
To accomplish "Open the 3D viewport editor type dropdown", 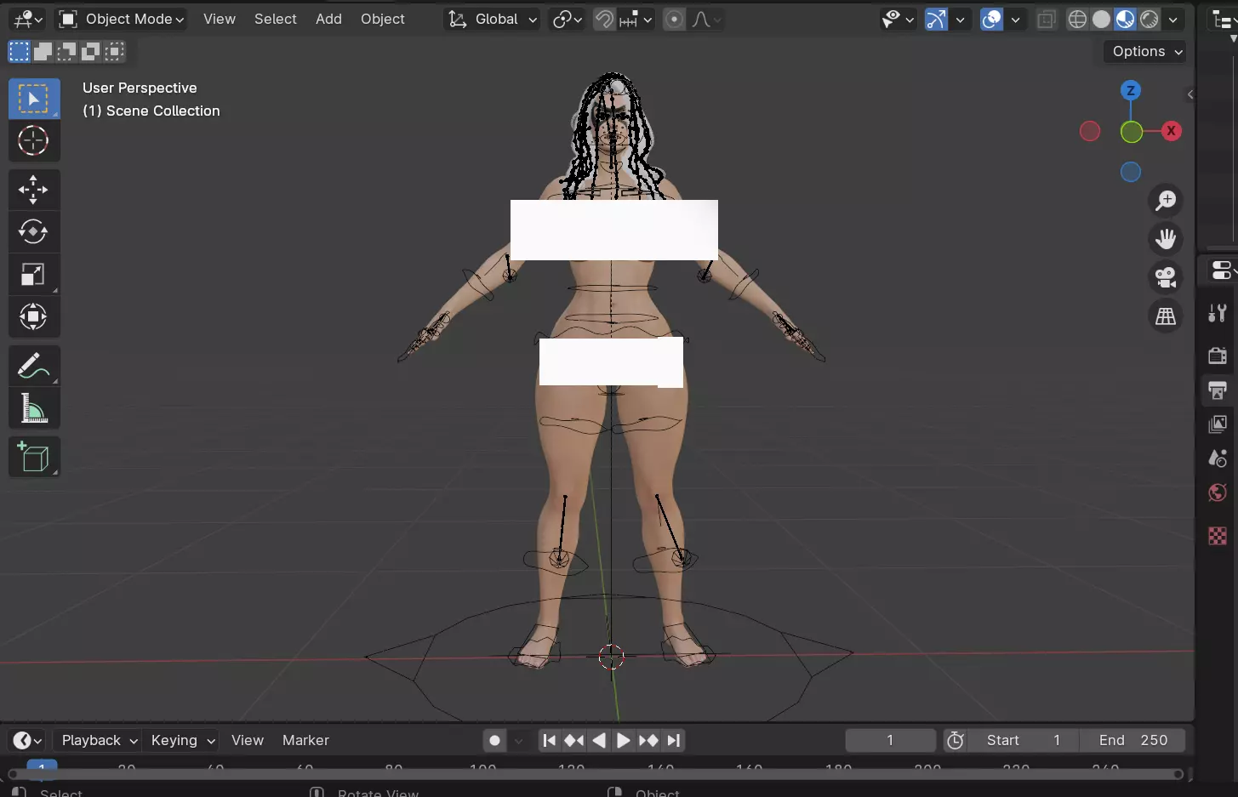I will (27, 19).
